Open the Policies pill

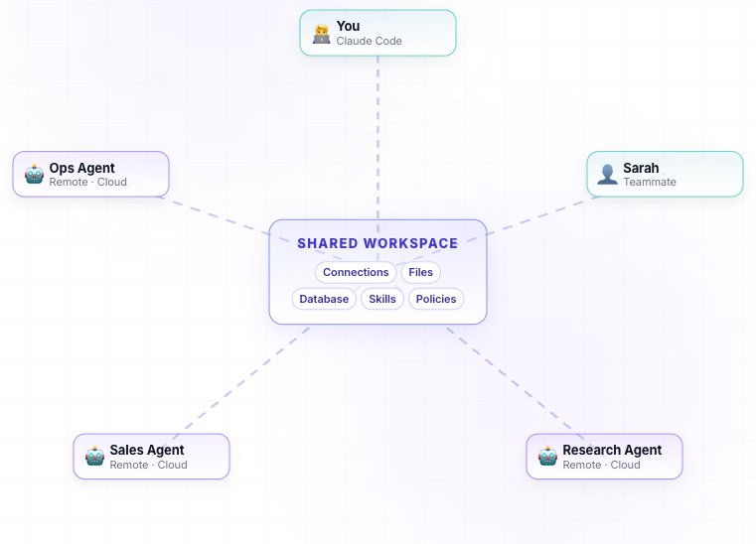click(436, 299)
